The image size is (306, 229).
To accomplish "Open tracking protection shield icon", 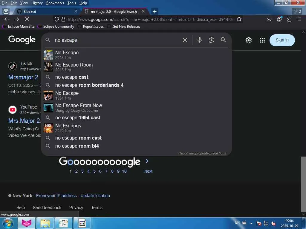I will click(x=56, y=19).
